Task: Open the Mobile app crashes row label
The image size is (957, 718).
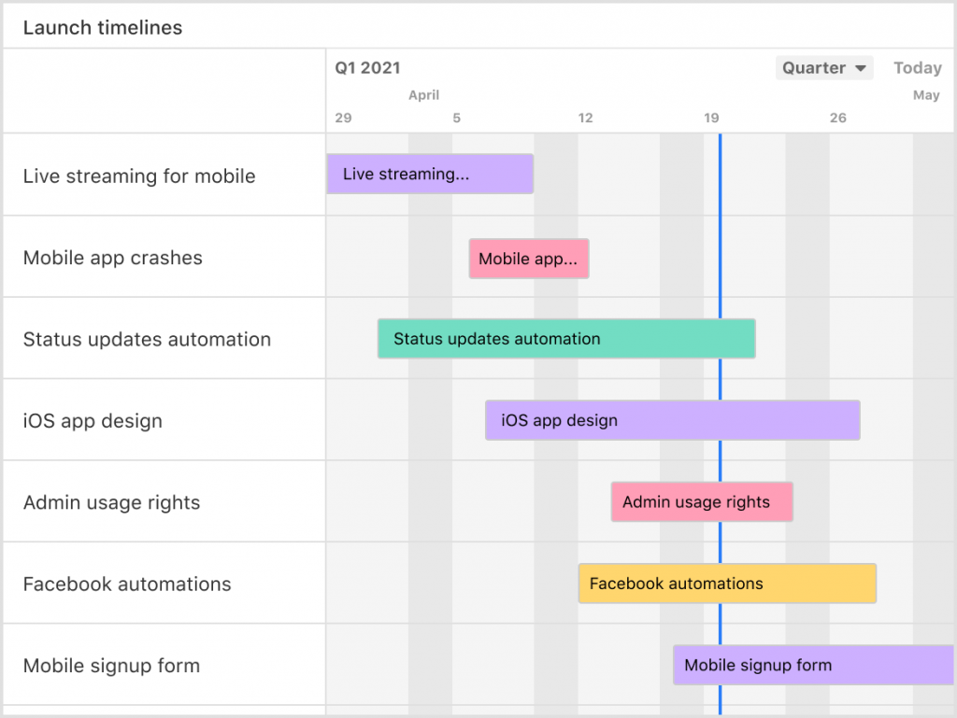Action: pyautogui.click(x=113, y=259)
